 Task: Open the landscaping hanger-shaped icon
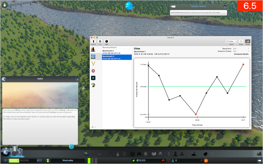194,154
